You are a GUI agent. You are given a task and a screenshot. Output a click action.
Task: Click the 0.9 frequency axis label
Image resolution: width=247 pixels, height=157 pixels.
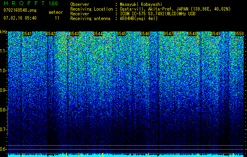pos(3,90)
